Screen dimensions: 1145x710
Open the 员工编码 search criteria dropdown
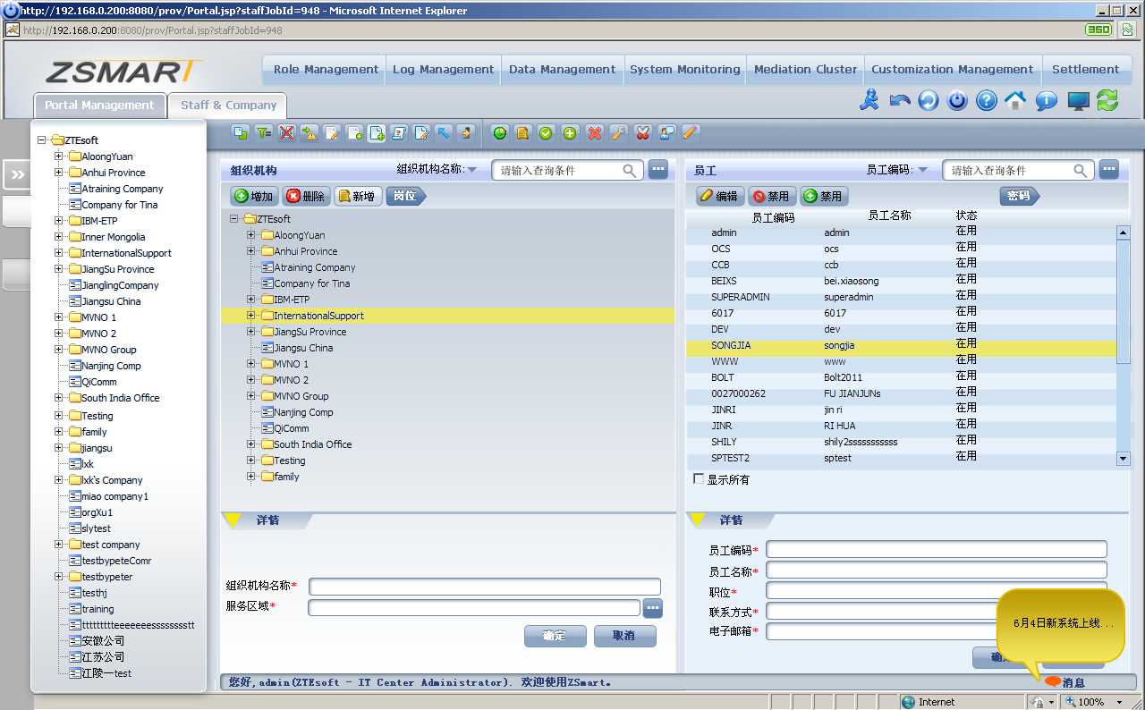coord(923,170)
